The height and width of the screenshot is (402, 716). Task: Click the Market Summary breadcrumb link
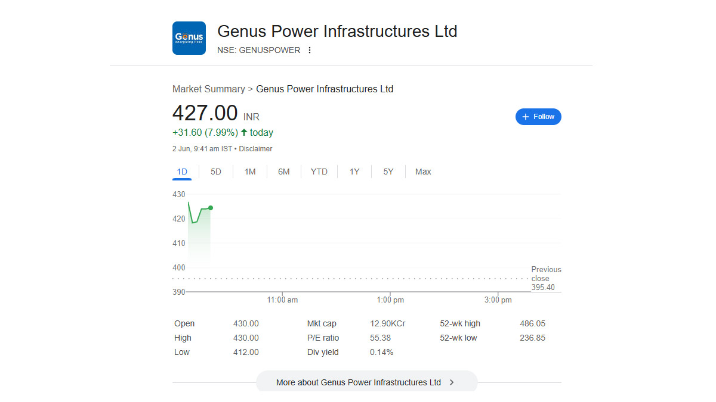click(x=208, y=89)
